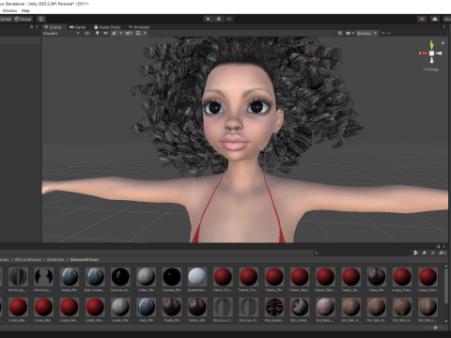Toggle scene lighting with the lightbulb icon
This screenshot has width=451, height=338.
[x=98, y=33]
